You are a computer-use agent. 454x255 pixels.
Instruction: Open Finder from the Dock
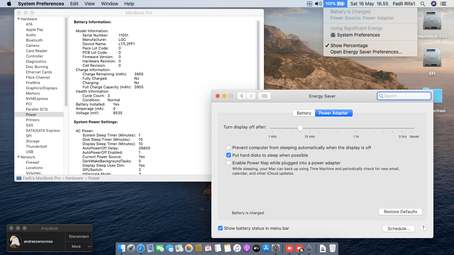click(x=122, y=248)
